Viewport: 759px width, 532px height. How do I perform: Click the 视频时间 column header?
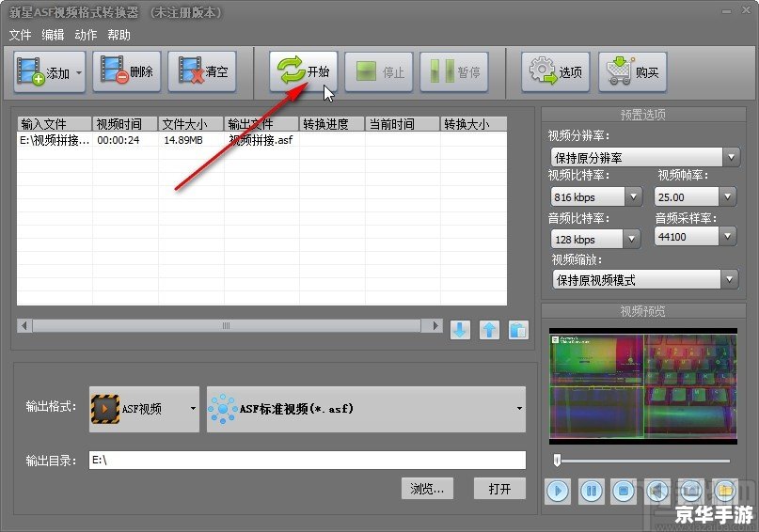(x=125, y=124)
